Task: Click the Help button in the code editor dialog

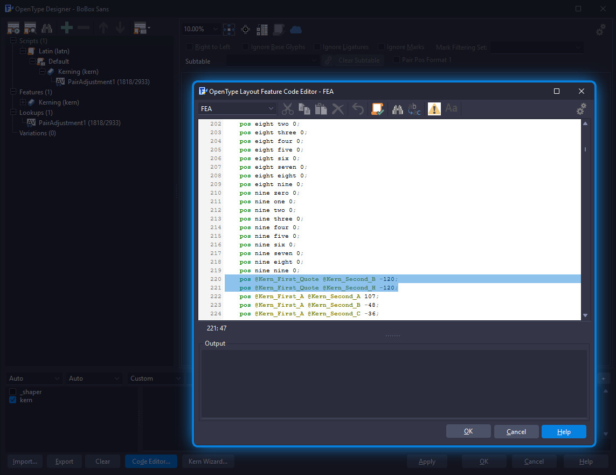Action: 564,431
